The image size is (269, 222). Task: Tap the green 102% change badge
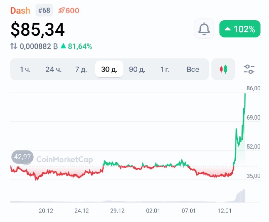(240, 29)
